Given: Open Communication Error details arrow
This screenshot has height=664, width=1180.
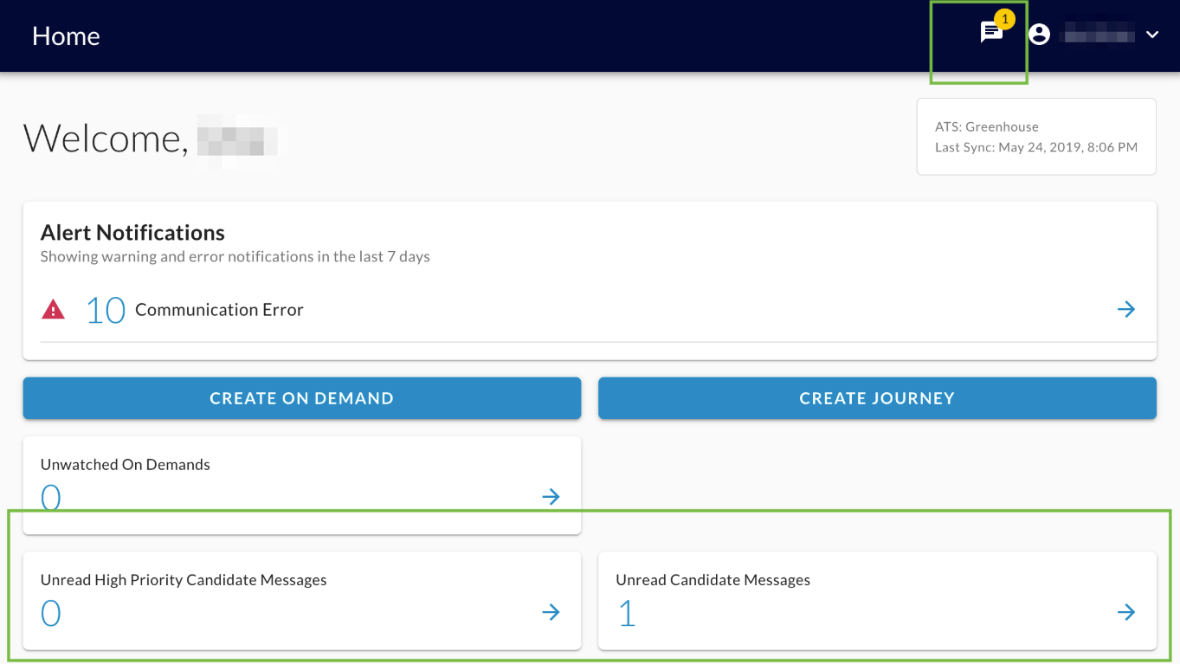Looking at the screenshot, I should coord(1125,309).
